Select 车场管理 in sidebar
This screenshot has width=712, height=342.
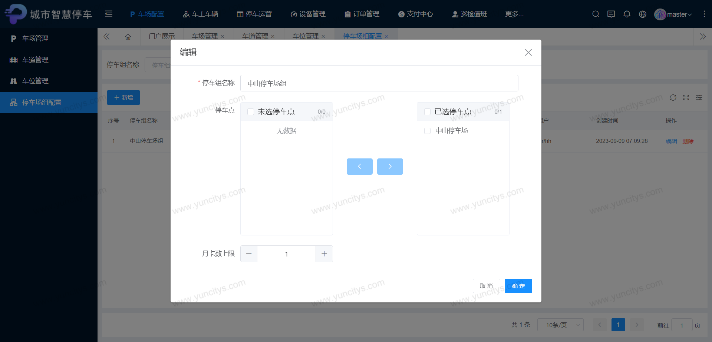click(x=49, y=38)
